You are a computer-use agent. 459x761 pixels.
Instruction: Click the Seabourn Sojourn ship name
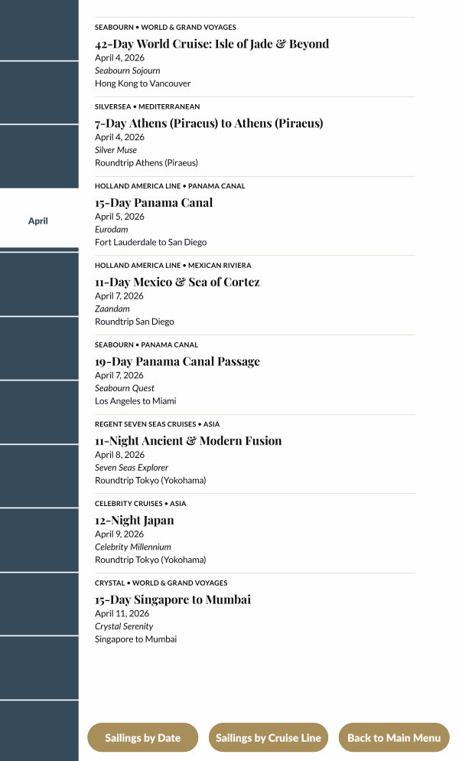pyautogui.click(x=127, y=70)
